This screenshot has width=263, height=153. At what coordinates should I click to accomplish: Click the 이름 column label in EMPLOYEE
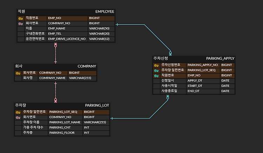[29, 28]
